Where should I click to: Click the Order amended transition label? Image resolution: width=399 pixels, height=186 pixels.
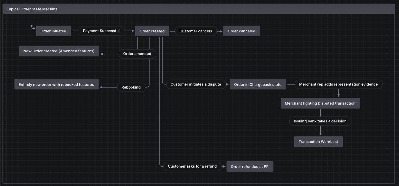(x=137, y=54)
